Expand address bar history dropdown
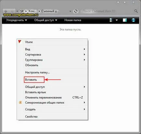The image size is (141, 134). click(x=70, y=11)
